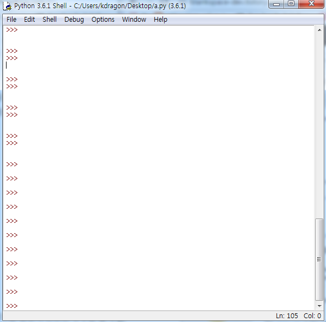
Task: Open the File menu
Action: pos(11,20)
